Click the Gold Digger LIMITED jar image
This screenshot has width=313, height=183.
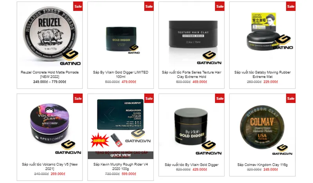pyautogui.click(x=121, y=35)
